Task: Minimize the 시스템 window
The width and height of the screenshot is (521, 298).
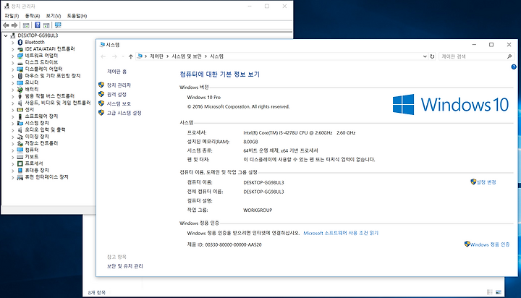Action: [474, 45]
